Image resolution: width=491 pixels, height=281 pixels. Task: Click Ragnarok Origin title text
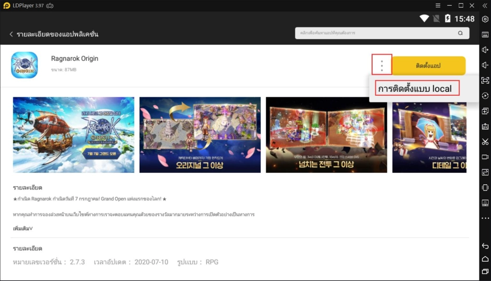[x=74, y=58]
